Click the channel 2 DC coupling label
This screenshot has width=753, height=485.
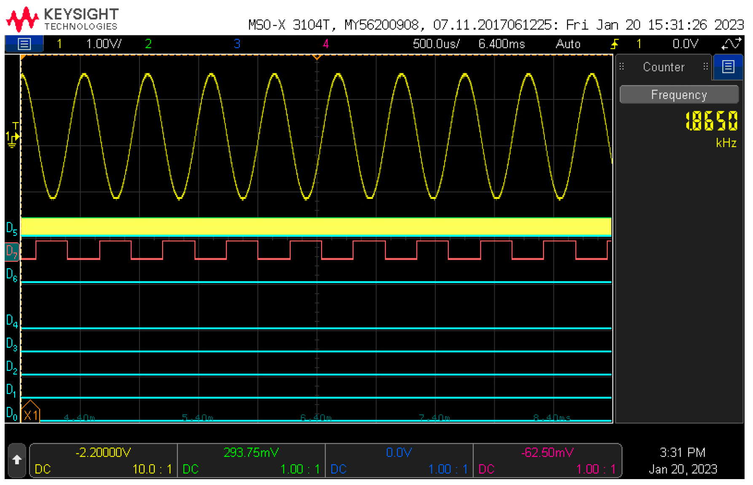pyautogui.click(x=190, y=469)
